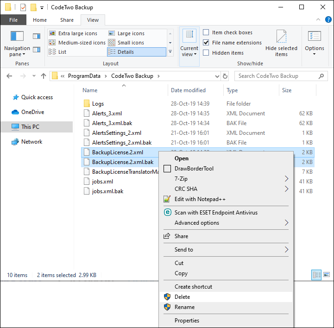This screenshot has height=328, width=334.
Task: Click the Up one level arrow
Action: click(x=44, y=76)
